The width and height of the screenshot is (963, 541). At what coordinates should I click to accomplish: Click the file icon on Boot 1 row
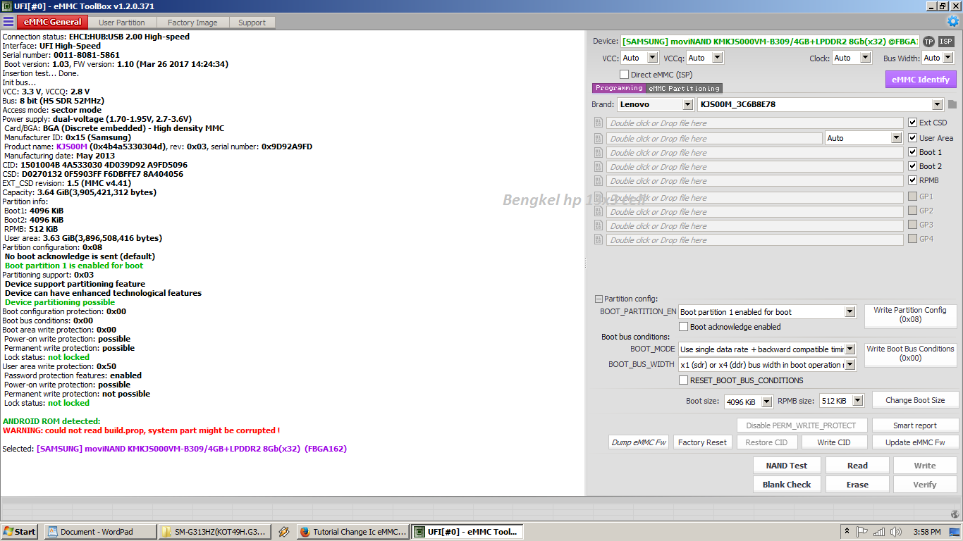pyautogui.click(x=599, y=152)
